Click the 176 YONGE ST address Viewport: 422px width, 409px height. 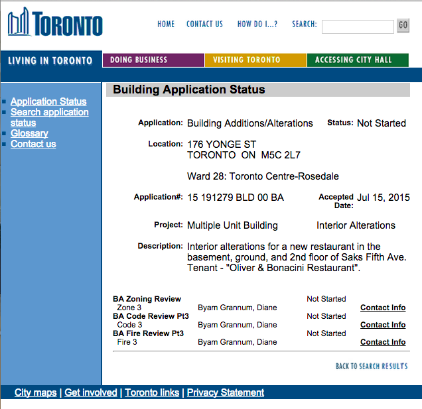click(222, 145)
